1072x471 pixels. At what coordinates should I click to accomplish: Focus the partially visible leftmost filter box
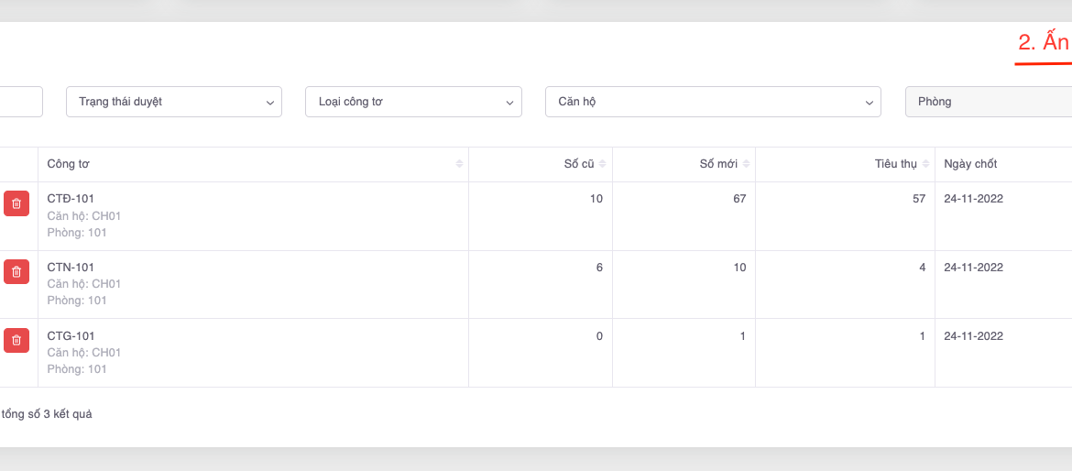tap(20, 102)
